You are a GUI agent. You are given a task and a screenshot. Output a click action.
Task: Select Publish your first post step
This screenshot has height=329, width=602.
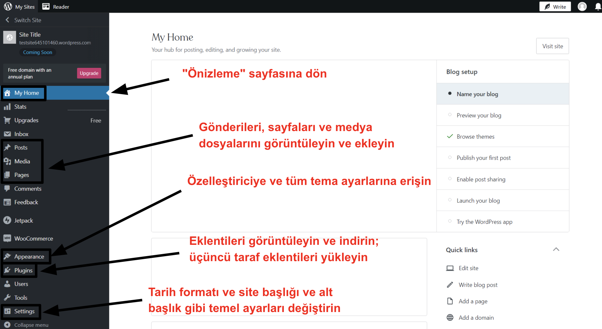tap(503, 158)
